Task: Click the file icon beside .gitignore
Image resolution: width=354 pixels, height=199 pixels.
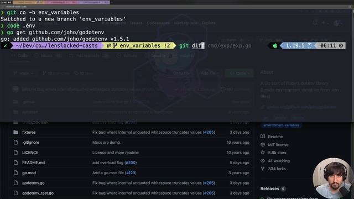Action: pos(15,143)
